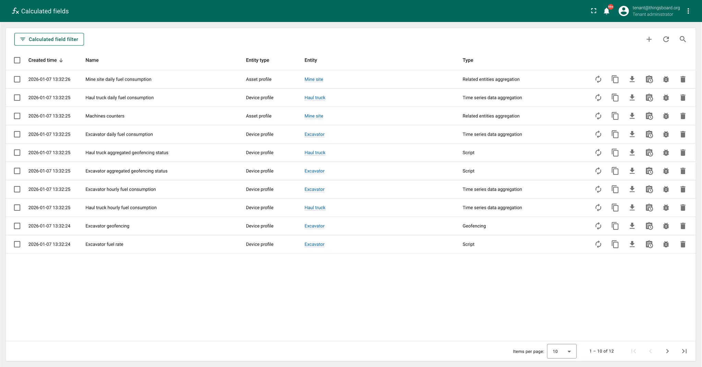The width and height of the screenshot is (702, 367).
Task: Refresh the calculated fields table
Action: [x=666, y=39]
